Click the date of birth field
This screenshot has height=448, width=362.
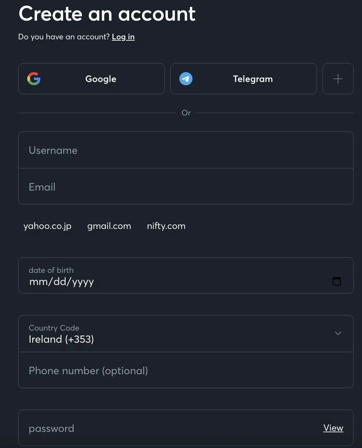[186, 275]
